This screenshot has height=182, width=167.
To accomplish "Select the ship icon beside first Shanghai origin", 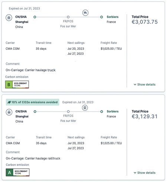I will (9, 18).
